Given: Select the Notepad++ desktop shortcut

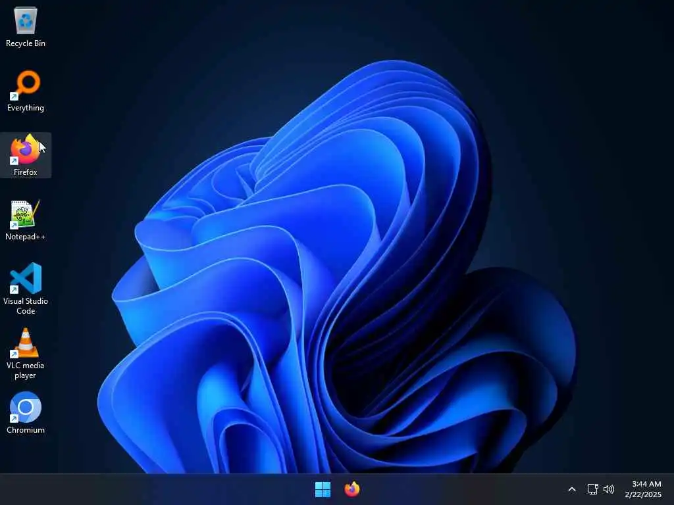Looking at the screenshot, I should [x=26, y=220].
